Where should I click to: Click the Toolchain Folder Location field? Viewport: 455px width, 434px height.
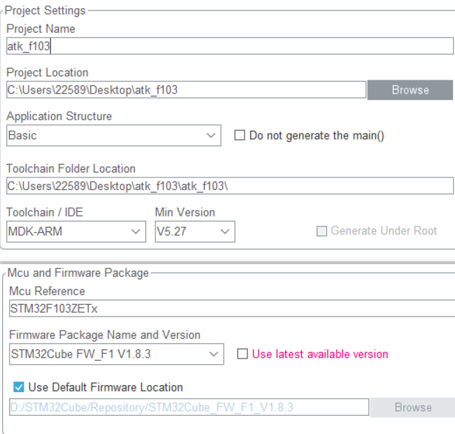230,186
